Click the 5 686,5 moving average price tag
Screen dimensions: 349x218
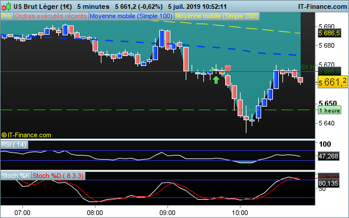[330, 34]
